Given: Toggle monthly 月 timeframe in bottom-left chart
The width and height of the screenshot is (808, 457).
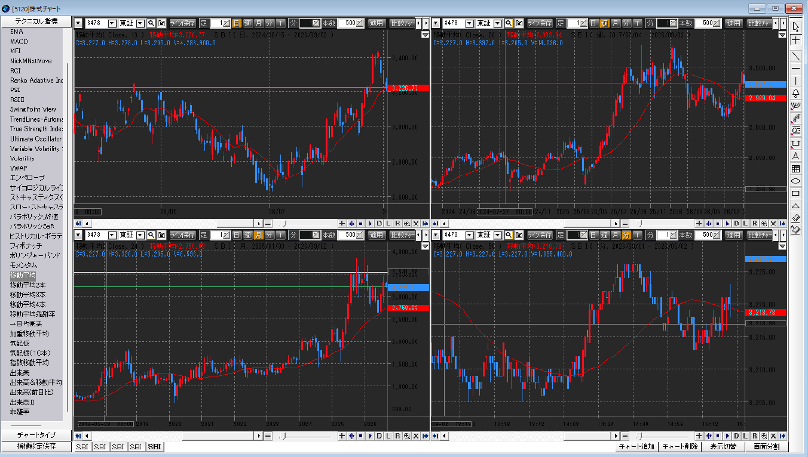Looking at the screenshot, I should (259, 235).
